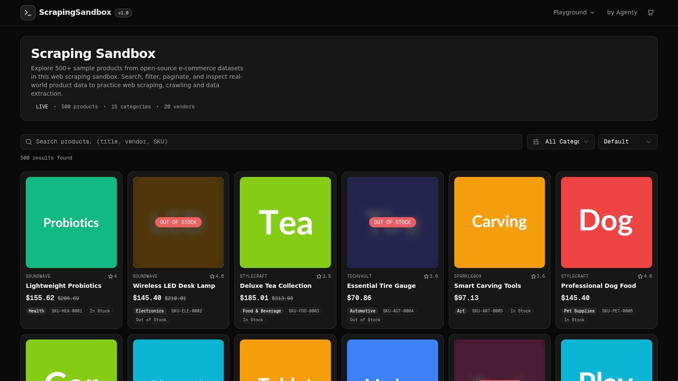The height and width of the screenshot is (381, 678).
Task: Expand the Playground menu
Action: (574, 13)
